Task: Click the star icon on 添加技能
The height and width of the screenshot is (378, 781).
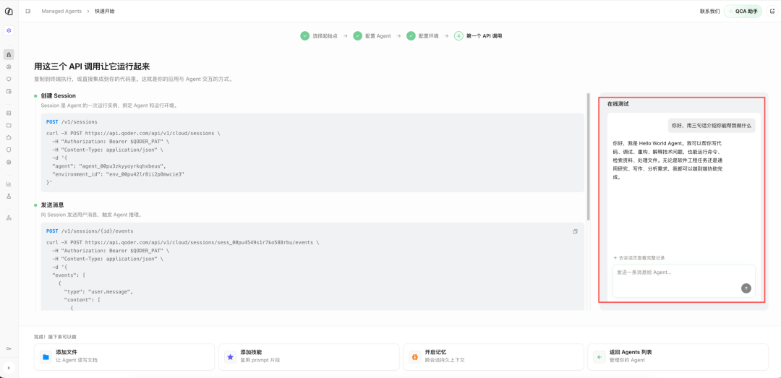Action: (230, 356)
